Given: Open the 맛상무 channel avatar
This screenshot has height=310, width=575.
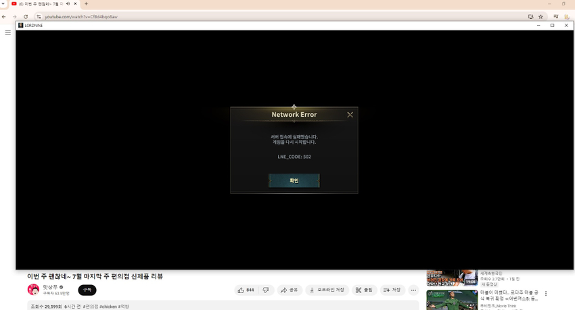Looking at the screenshot, I should [33, 290].
